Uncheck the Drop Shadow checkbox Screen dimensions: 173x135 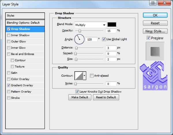[x=8, y=29]
